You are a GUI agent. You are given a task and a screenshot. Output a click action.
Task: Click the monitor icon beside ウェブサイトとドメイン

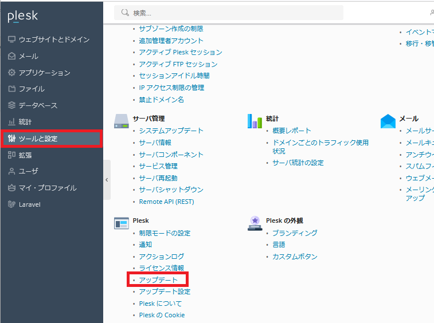click(11, 40)
